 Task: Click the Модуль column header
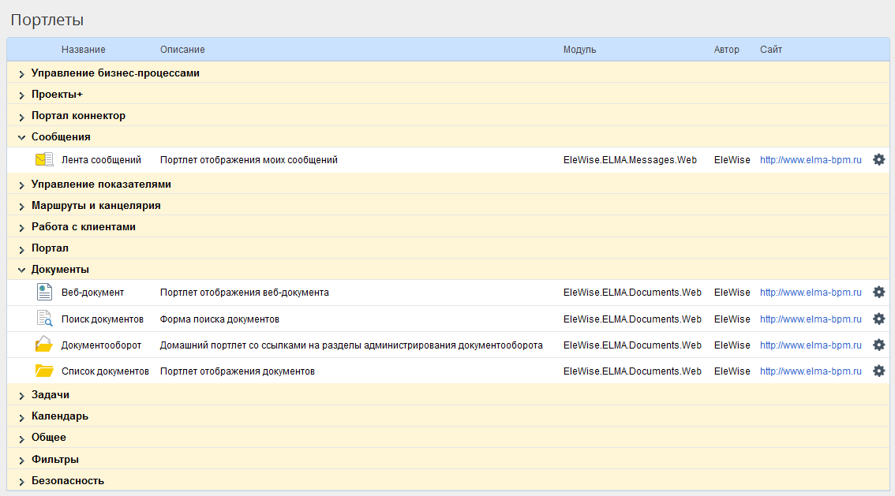point(579,50)
